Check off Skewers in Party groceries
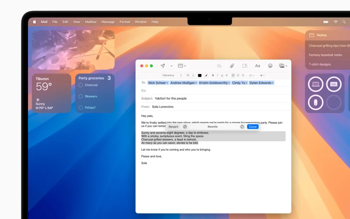 click(x=80, y=96)
